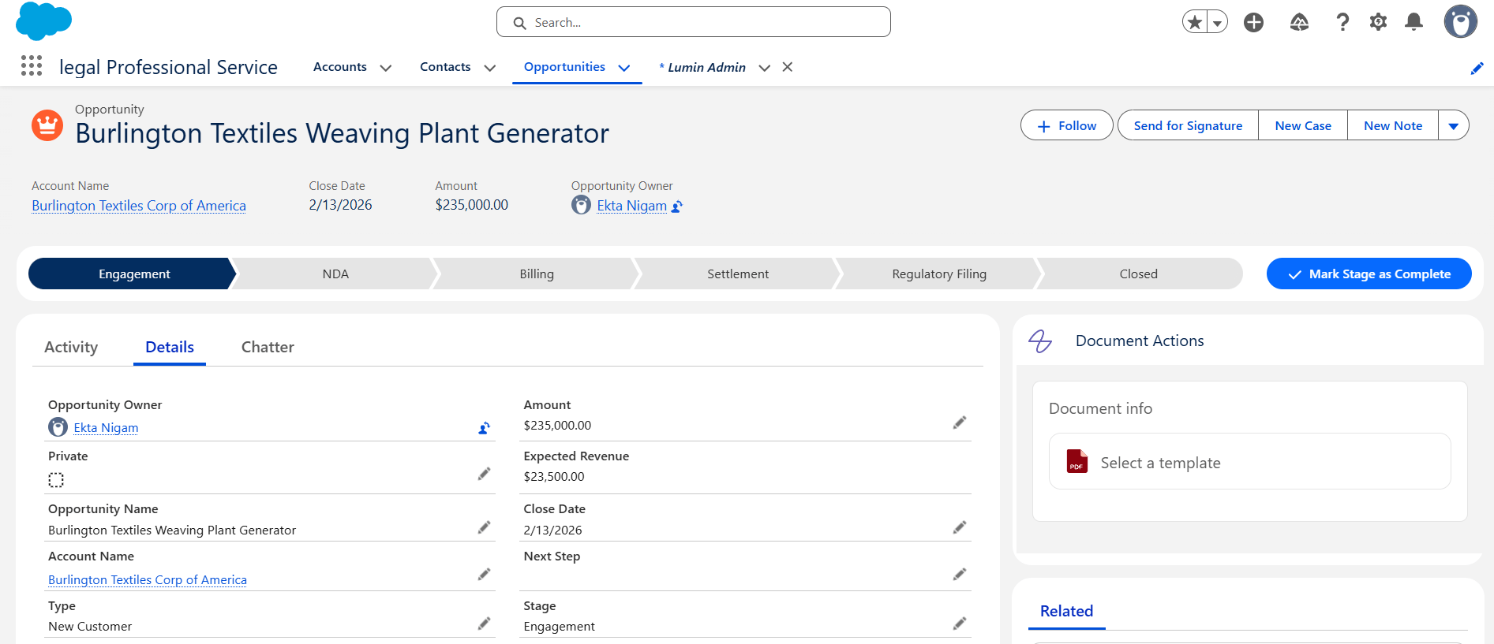Click the New Customer type value
The height and width of the screenshot is (644, 1494).
[x=90, y=626]
